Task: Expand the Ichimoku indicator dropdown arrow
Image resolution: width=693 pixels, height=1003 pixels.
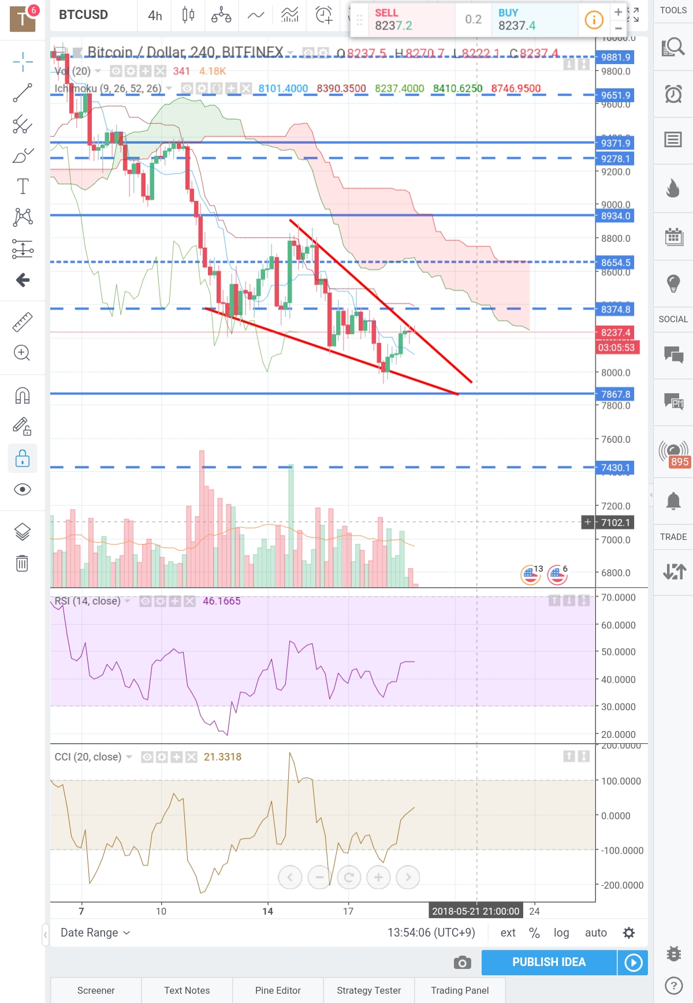Action: [x=169, y=88]
